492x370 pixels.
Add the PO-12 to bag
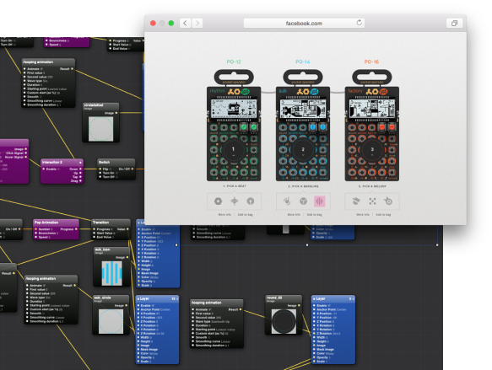coord(245,215)
